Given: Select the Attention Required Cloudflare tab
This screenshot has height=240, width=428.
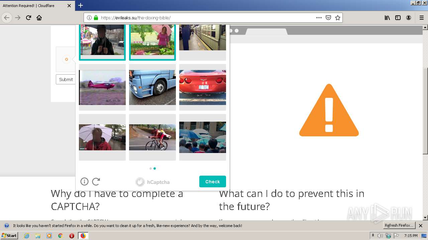Looking at the screenshot, I should coord(37,6).
